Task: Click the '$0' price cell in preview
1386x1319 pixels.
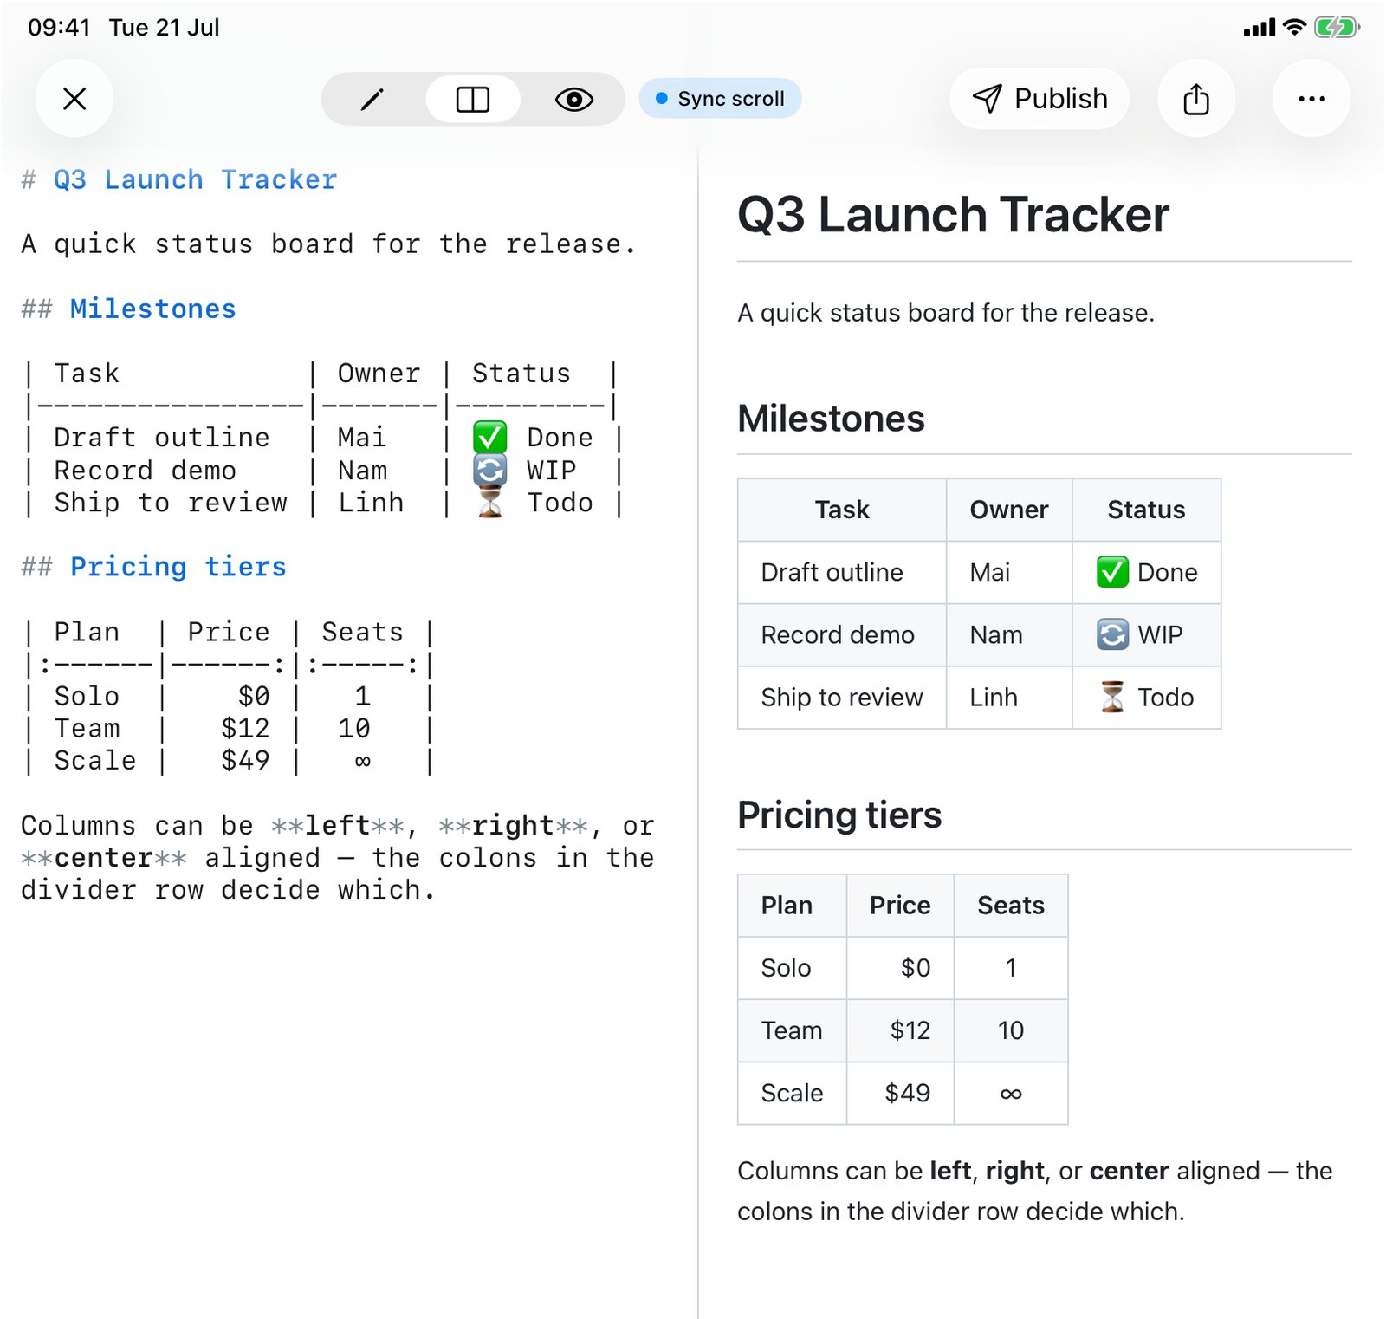Action: [900, 968]
